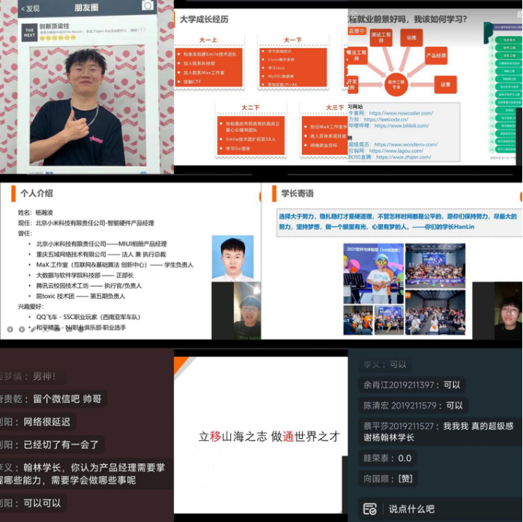Open the ukulele performance photo
523x522 pixels.
pyautogui.click(x=373, y=273)
